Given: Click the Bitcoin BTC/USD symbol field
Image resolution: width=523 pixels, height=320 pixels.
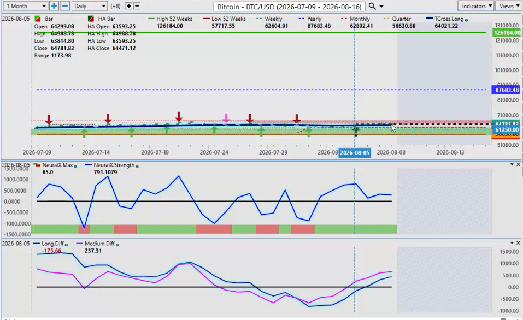Looking at the screenshot, I should 289,7.
